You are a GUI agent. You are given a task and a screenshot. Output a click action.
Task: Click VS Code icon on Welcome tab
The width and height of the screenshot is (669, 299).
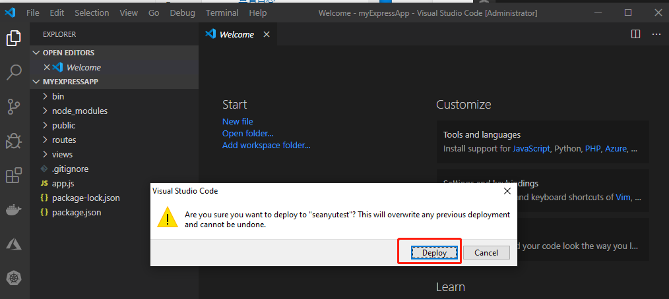(210, 34)
